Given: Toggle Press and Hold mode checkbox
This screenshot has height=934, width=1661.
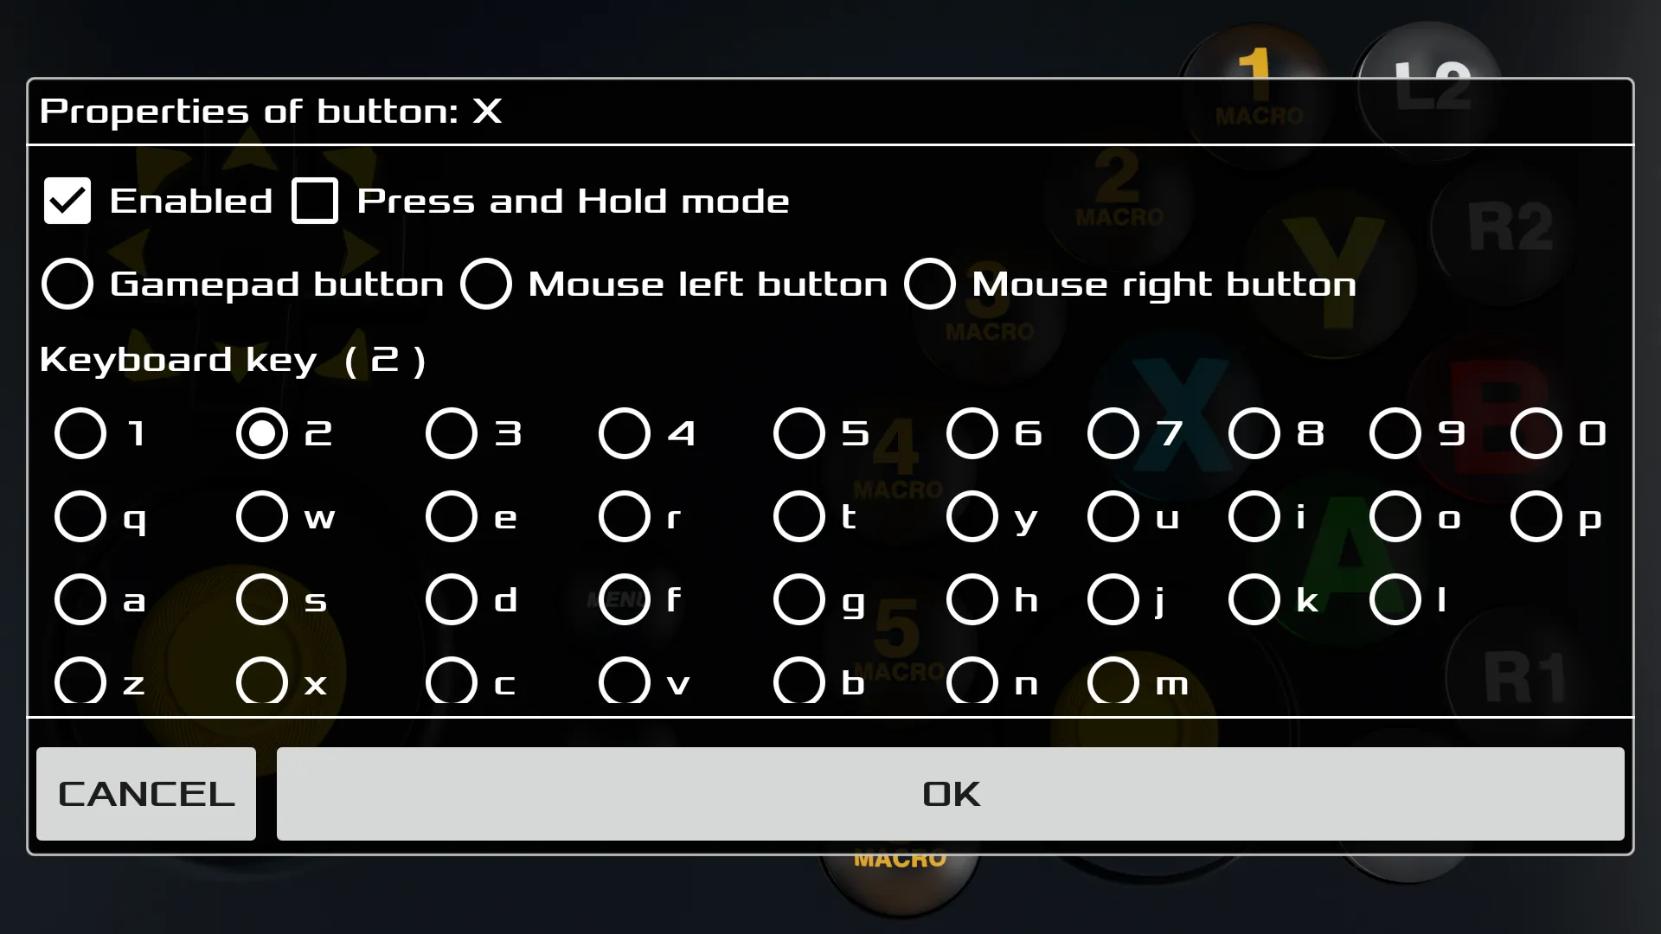Looking at the screenshot, I should tap(314, 200).
